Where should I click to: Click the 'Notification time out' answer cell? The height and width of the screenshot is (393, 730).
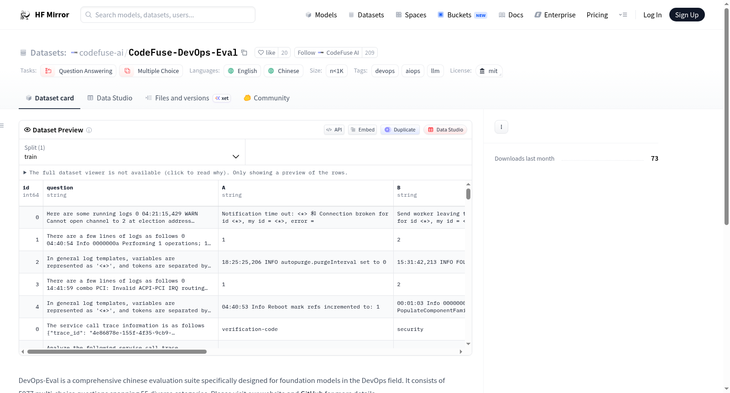306,217
